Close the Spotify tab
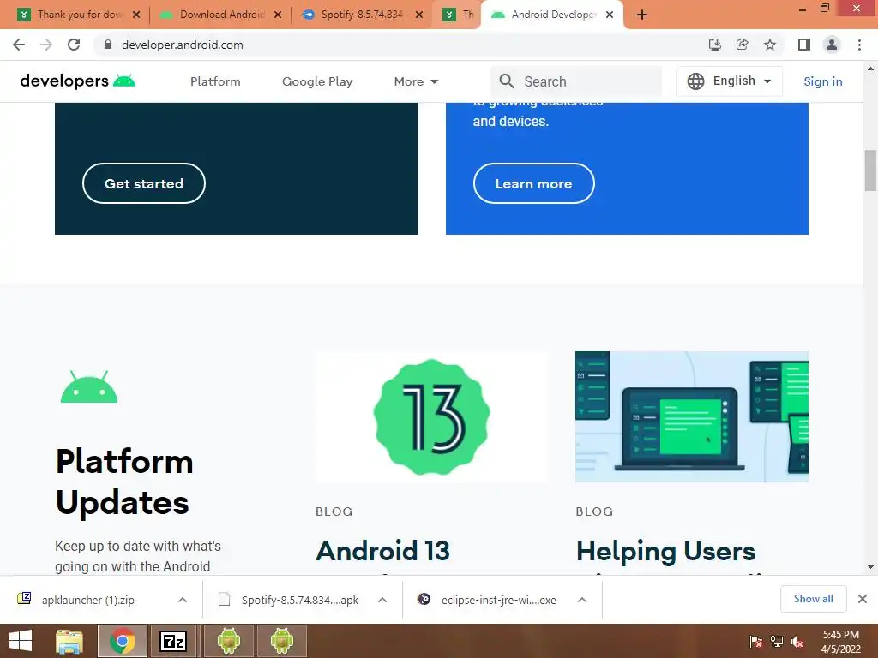878x658 pixels. [x=418, y=15]
